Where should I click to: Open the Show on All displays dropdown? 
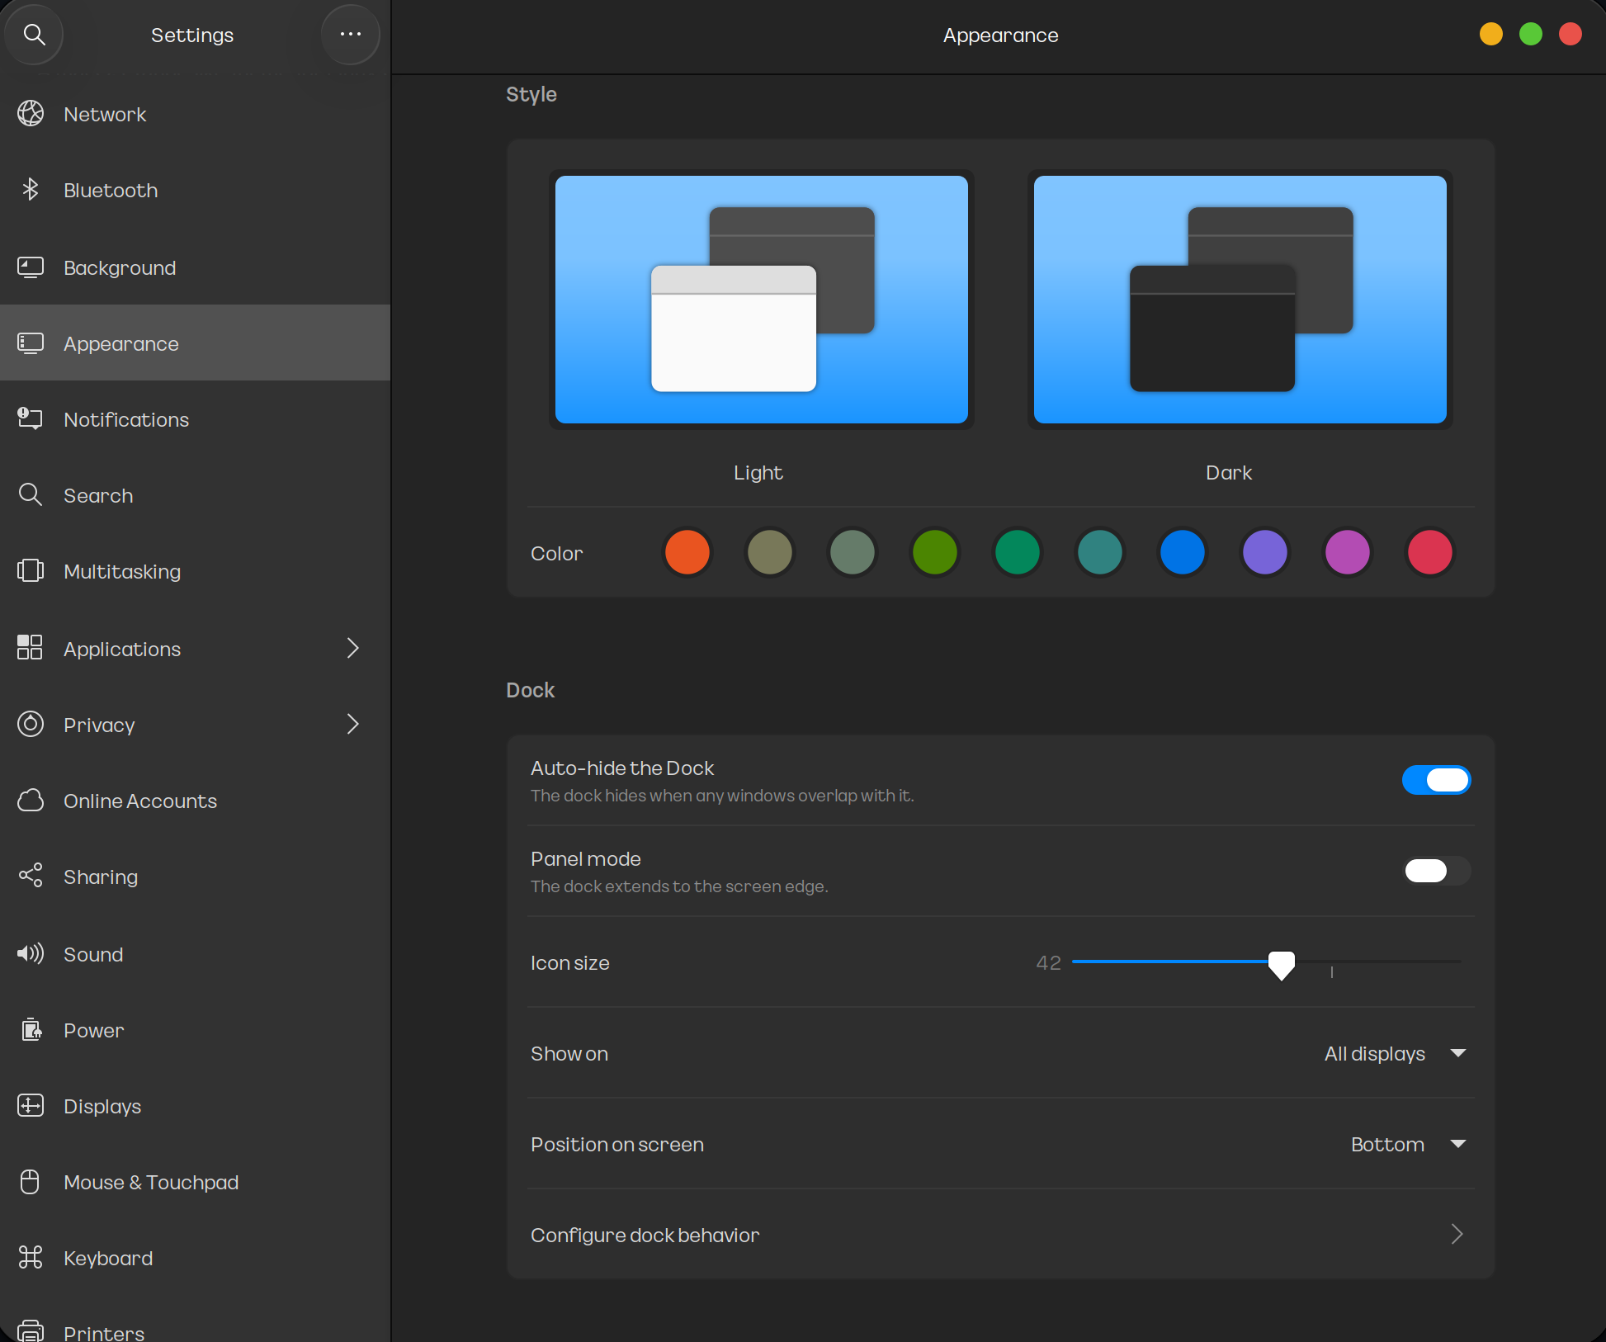point(1395,1054)
